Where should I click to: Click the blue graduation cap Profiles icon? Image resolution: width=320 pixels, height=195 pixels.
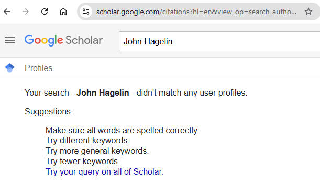9,68
